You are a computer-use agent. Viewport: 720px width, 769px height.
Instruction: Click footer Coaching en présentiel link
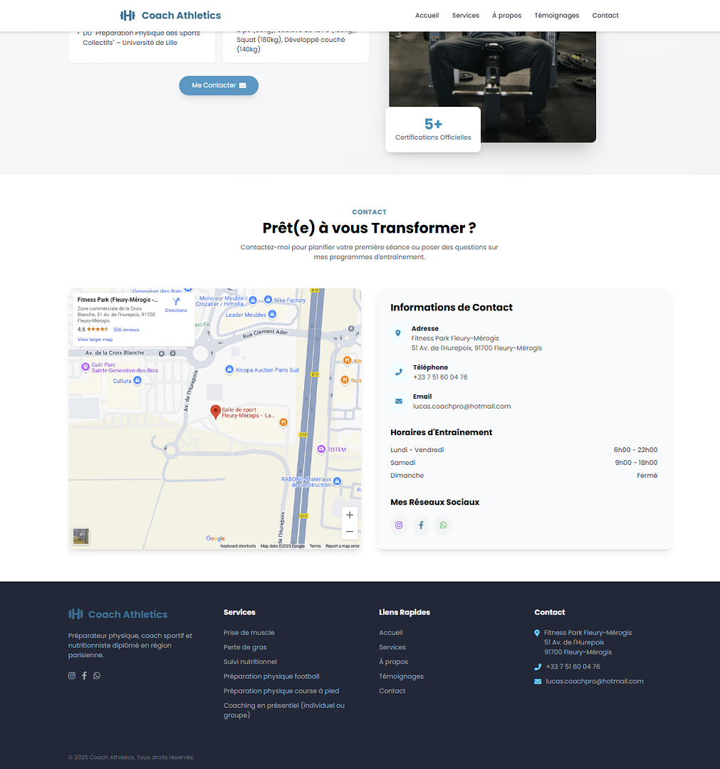click(284, 710)
